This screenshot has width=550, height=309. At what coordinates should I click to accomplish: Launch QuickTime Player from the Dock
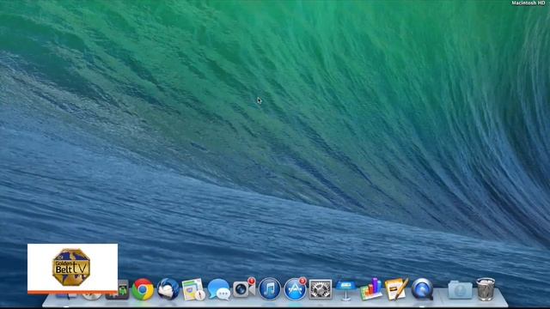(x=422, y=289)
